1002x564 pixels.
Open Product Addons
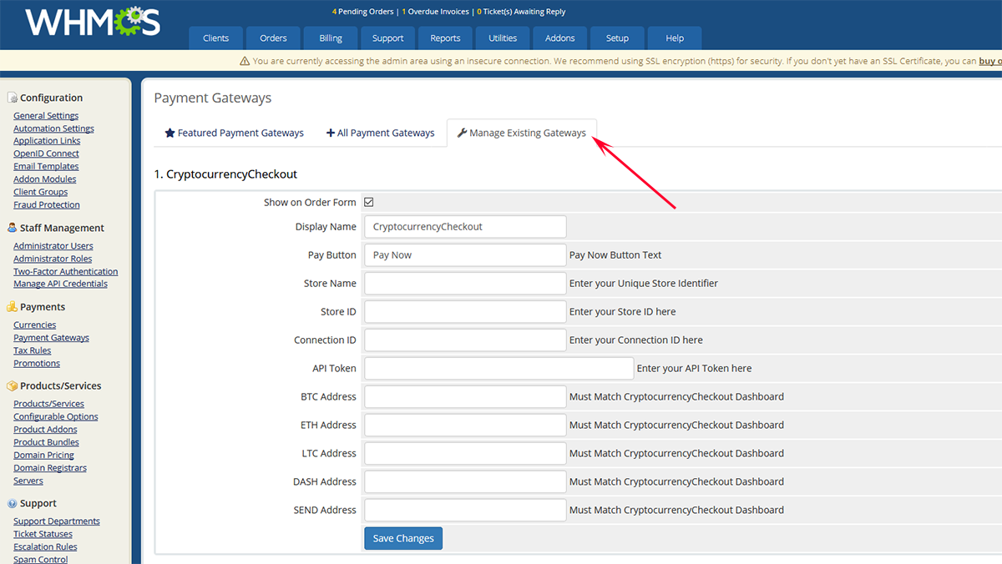click(x=45, y=430)
